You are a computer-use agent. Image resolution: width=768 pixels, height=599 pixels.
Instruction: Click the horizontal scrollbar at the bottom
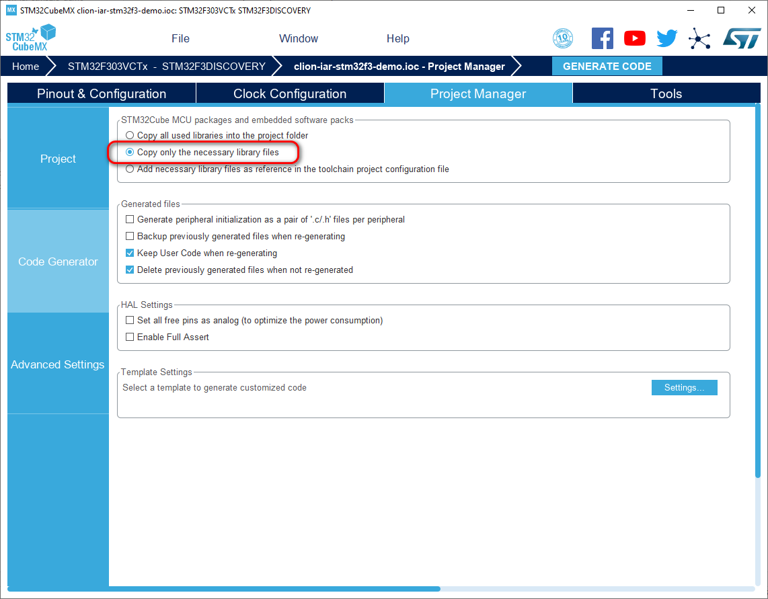point(224,589)
